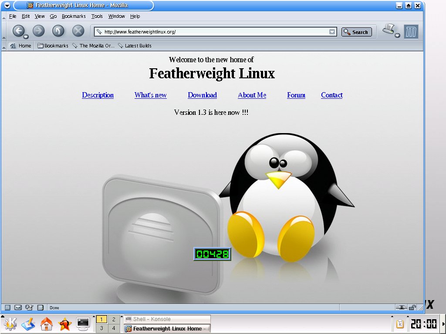Screen dimensions: 446x334
Task: Open the Help menu
Action: [x=135, y=16]
